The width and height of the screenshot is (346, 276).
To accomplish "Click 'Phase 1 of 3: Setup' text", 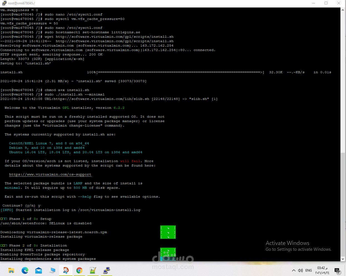I will (x=30, y=219).
